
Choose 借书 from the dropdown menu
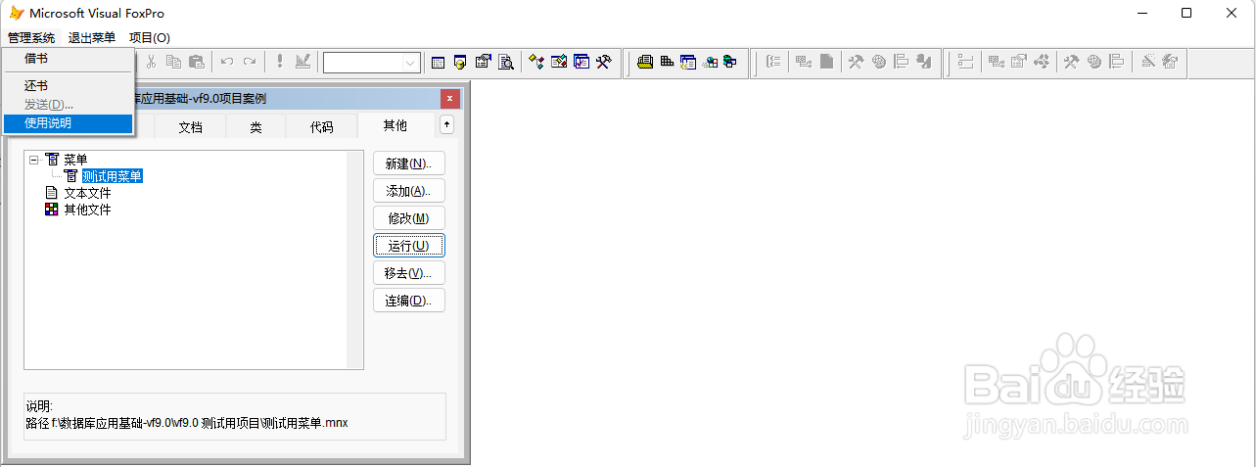pyautogui.click(x=68, y=59)
